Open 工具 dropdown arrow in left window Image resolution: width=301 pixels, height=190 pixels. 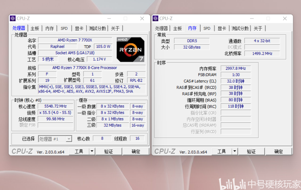click(x=92, y=151)
